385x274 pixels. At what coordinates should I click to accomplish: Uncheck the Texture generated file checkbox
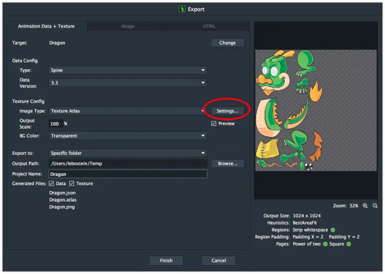(x=72, y=184)
